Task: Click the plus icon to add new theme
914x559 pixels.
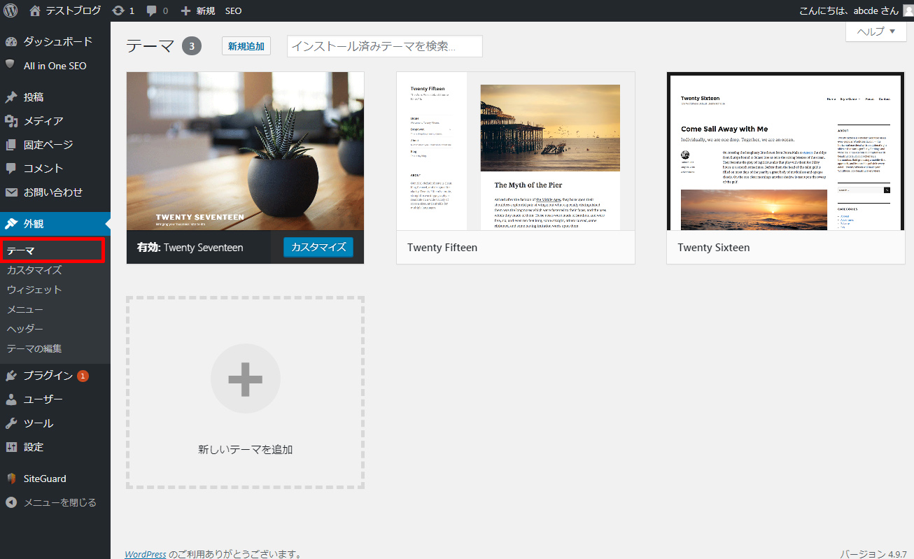Action: pyautogui.click(x=245, y=378)
